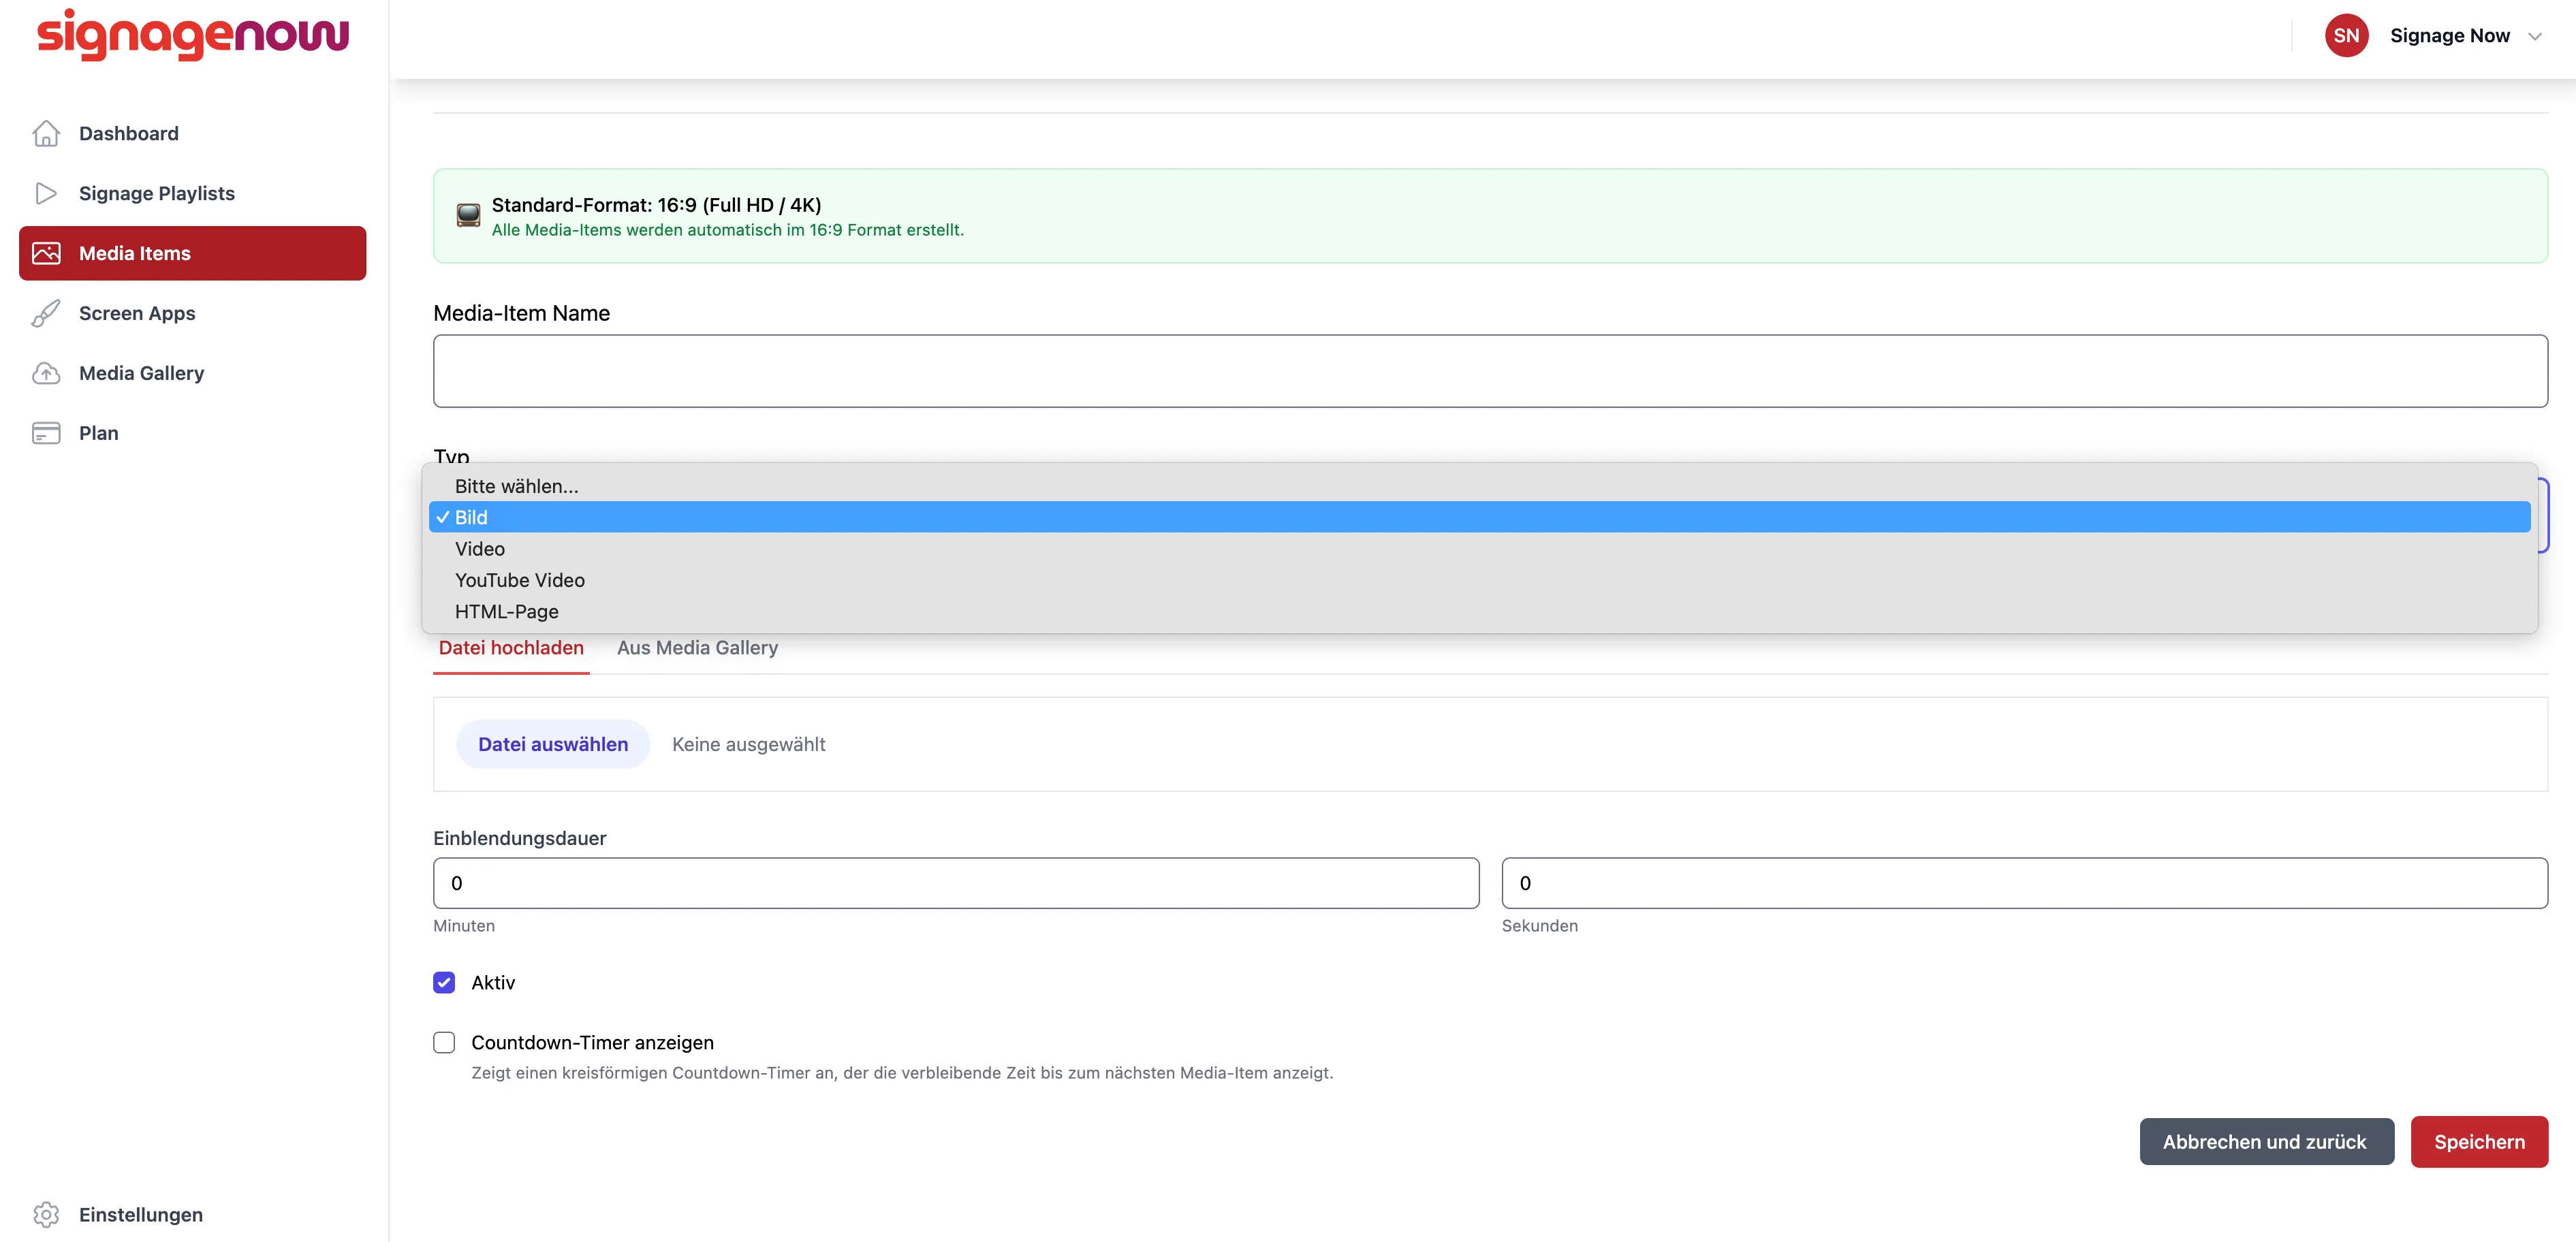The image size is (2576, 1242).
Task: Click the Signage Playlists play icon
Action: point(46,193)
